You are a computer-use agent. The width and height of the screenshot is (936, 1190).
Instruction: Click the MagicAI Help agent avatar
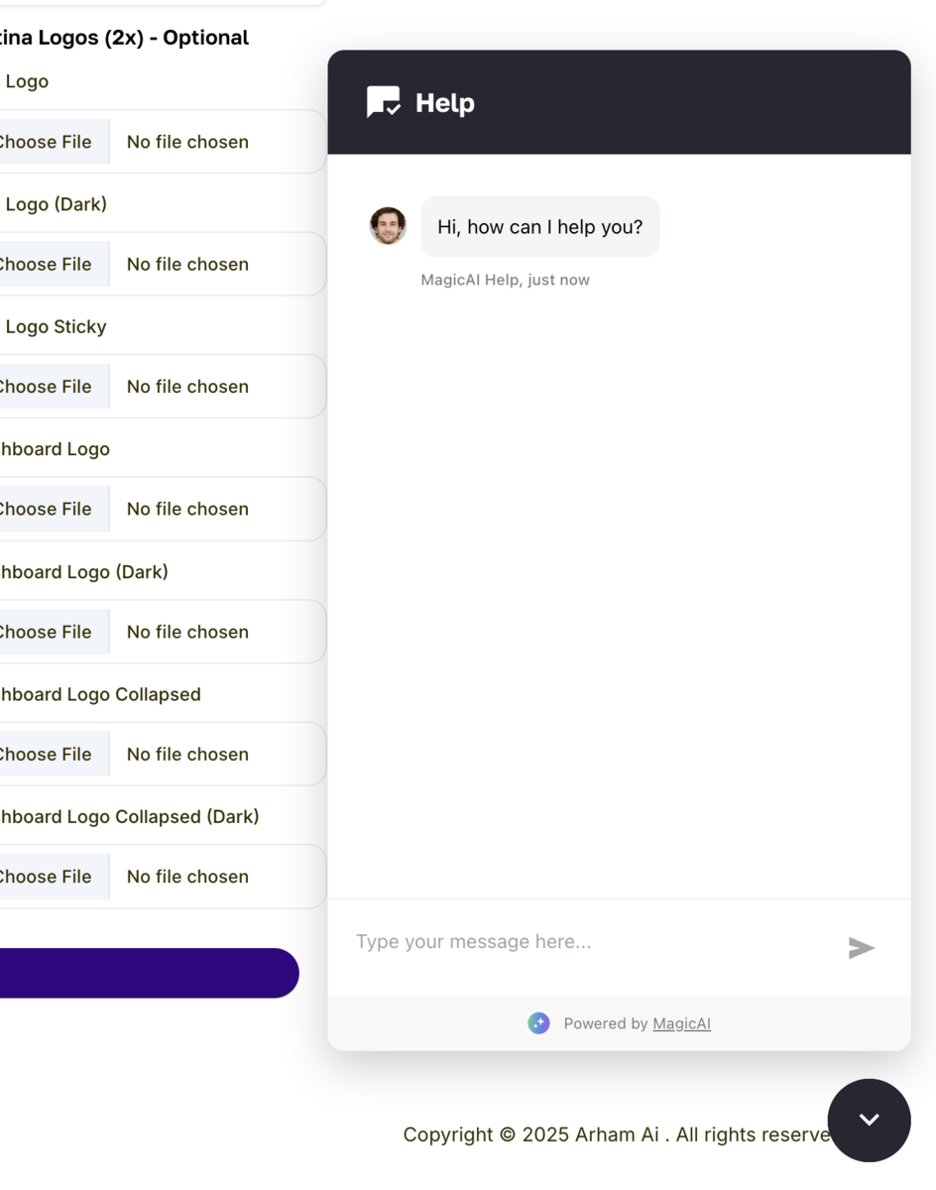pos(388,226)
